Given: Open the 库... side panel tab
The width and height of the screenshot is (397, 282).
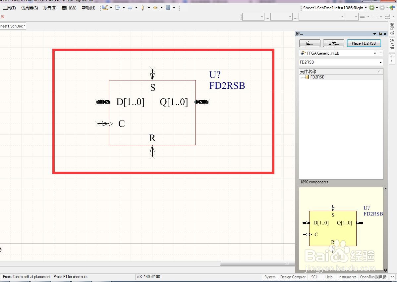Looking at the screenshot, I should [x=392, y=59].
